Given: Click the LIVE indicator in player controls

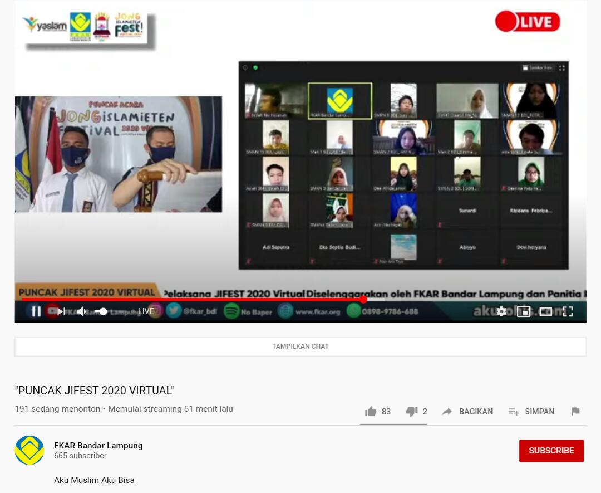Looking at the screenshot, I should point(146,311).
